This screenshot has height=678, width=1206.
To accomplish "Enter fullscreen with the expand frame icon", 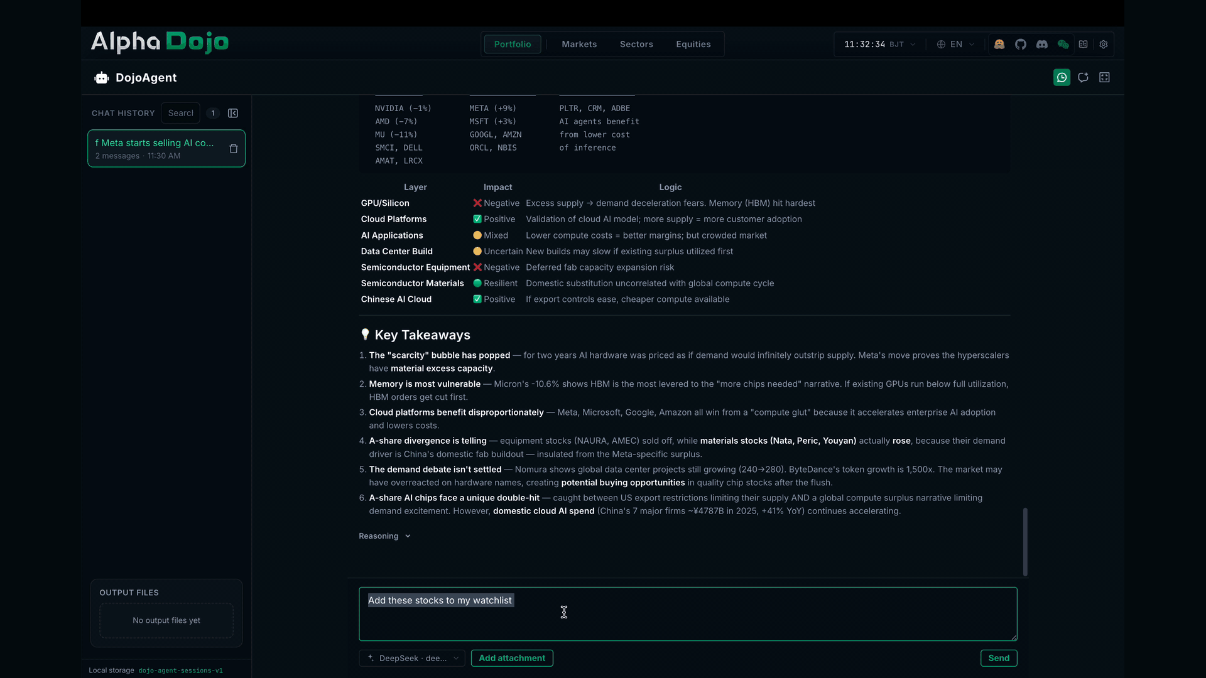I will pyautogui.click(x=1104, y=77).
